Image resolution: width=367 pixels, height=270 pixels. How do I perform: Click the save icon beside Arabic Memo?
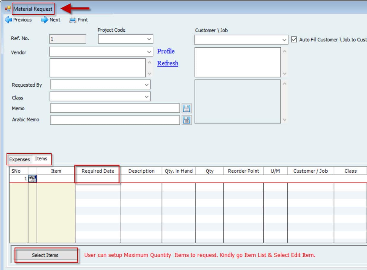(x=186, y=120)
